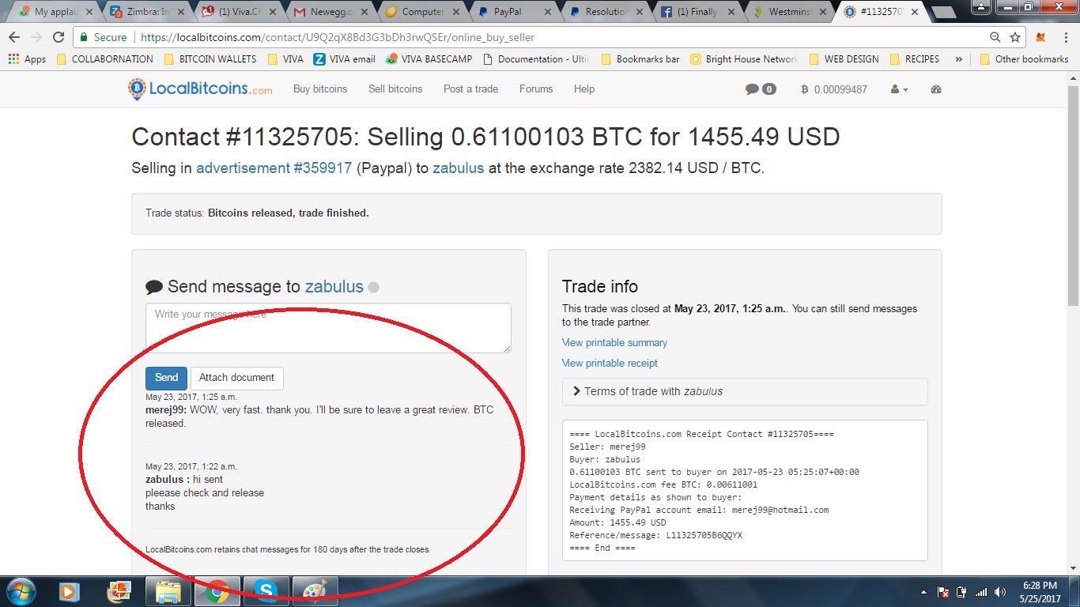Open Sell bitcoins in the navigation
1080x607 pixels.
(x=395, y=89)
